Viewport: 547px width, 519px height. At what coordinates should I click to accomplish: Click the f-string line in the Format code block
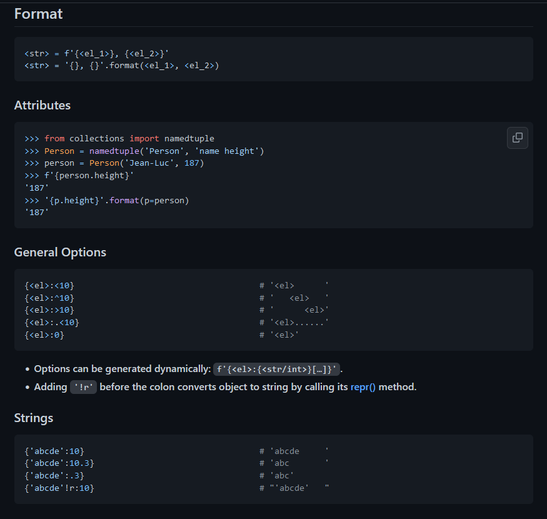[x=97, y=54]
